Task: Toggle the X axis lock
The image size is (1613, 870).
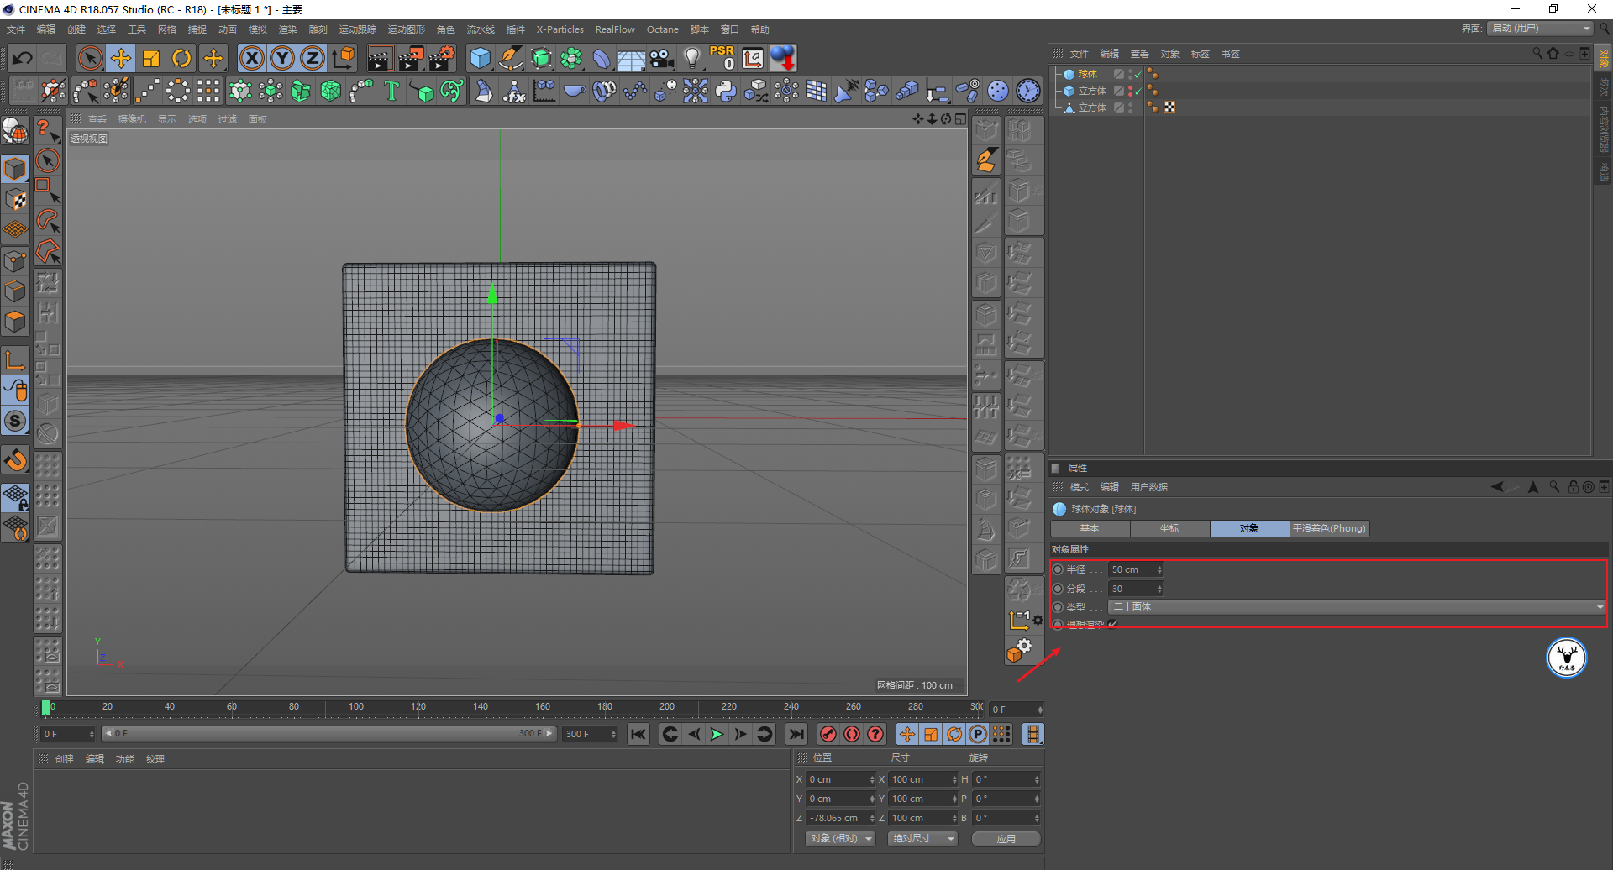Action: pos(252,58)
